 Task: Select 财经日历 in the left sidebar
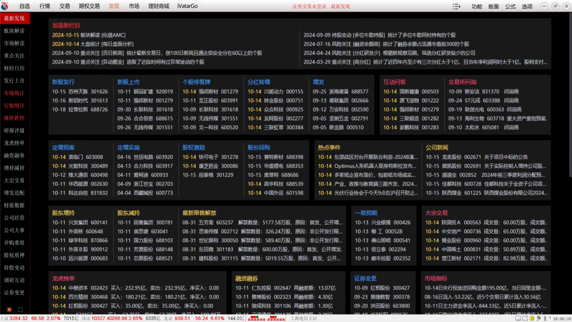15,68
